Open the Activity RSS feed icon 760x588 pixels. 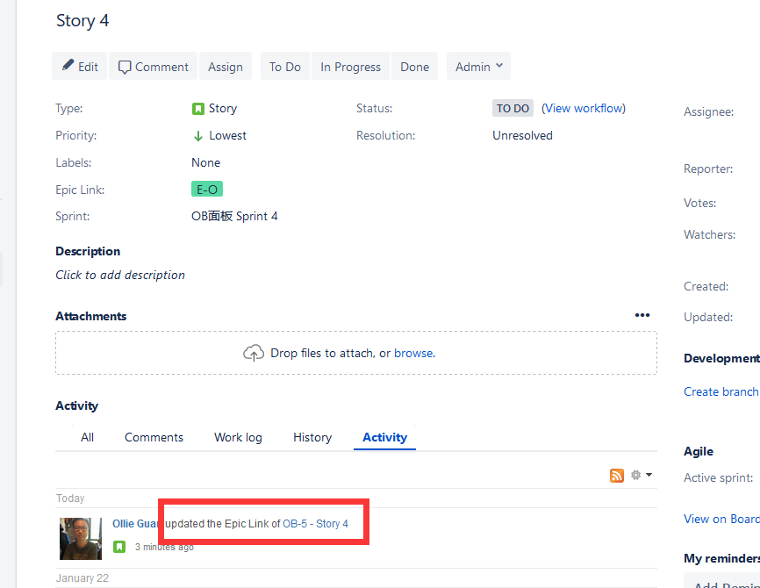tap(616, 474)
